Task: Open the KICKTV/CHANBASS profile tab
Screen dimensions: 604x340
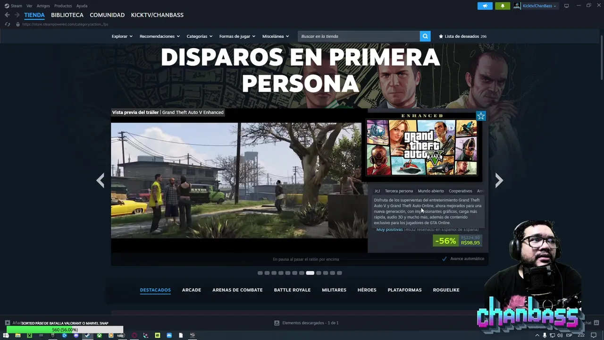Action: point(157,15)
